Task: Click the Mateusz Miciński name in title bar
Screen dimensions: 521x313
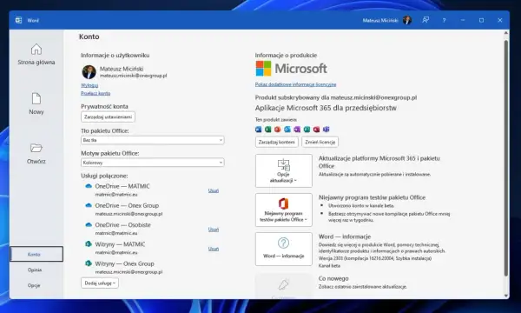Action: [380, 20]
